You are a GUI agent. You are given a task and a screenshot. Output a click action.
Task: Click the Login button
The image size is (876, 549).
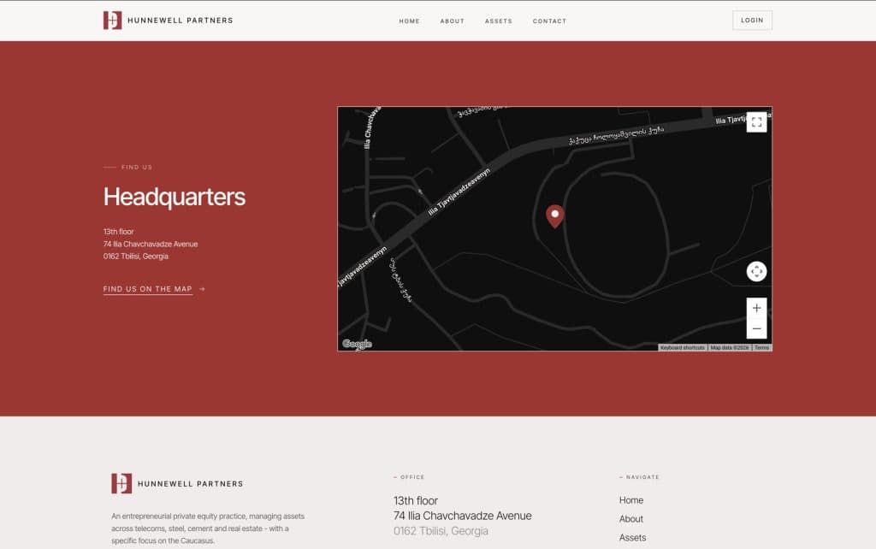[x=752, y=21]
